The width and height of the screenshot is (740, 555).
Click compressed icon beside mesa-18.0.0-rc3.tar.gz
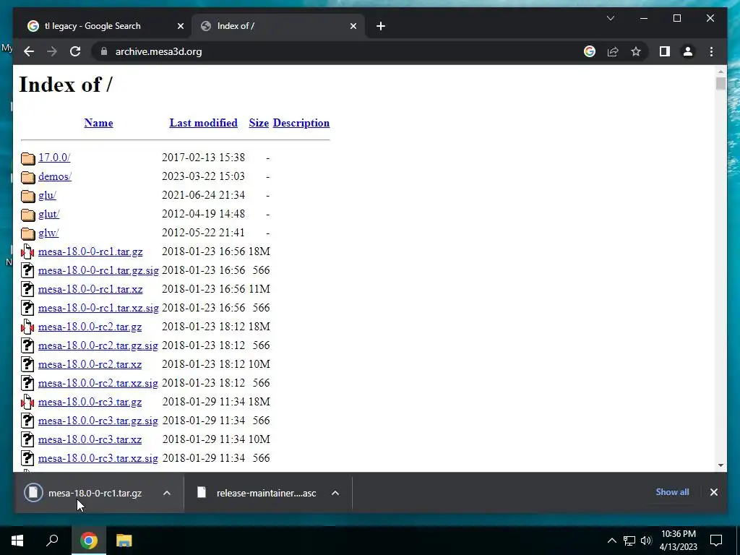coord(28,402)
